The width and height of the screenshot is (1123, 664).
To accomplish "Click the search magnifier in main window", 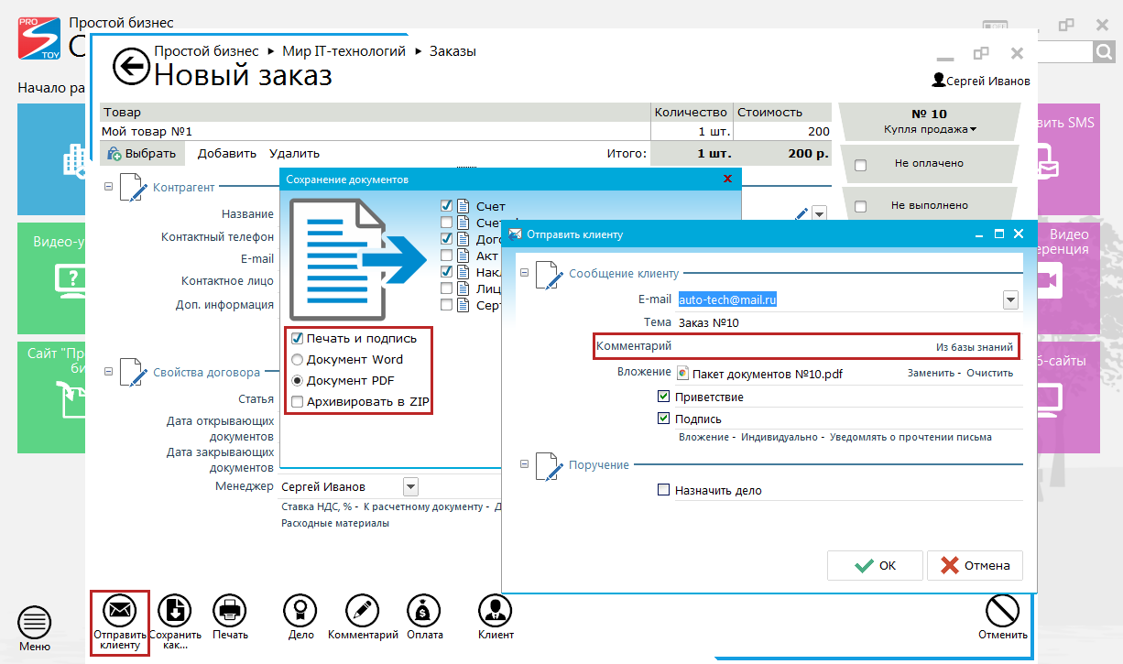I will tap(1104, 52).
